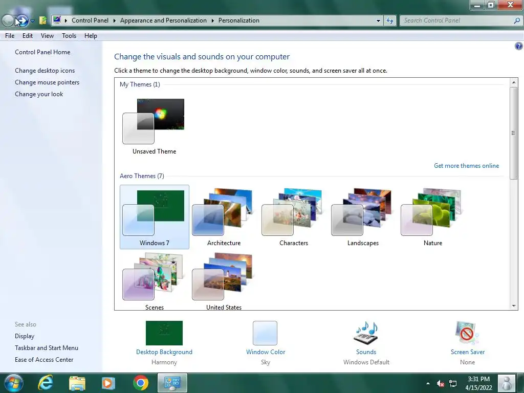
Task: Open the recent pages dropdown arrow
Action: pos(32,20)
